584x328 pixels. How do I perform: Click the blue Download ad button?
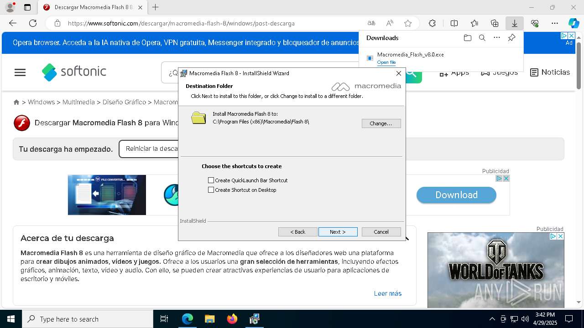pyautogui.click(x=456, y=195)
